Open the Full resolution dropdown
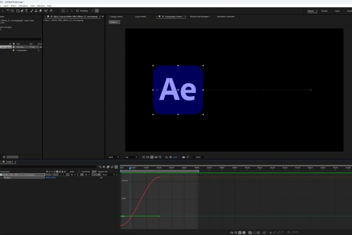 tap(131, 157)
